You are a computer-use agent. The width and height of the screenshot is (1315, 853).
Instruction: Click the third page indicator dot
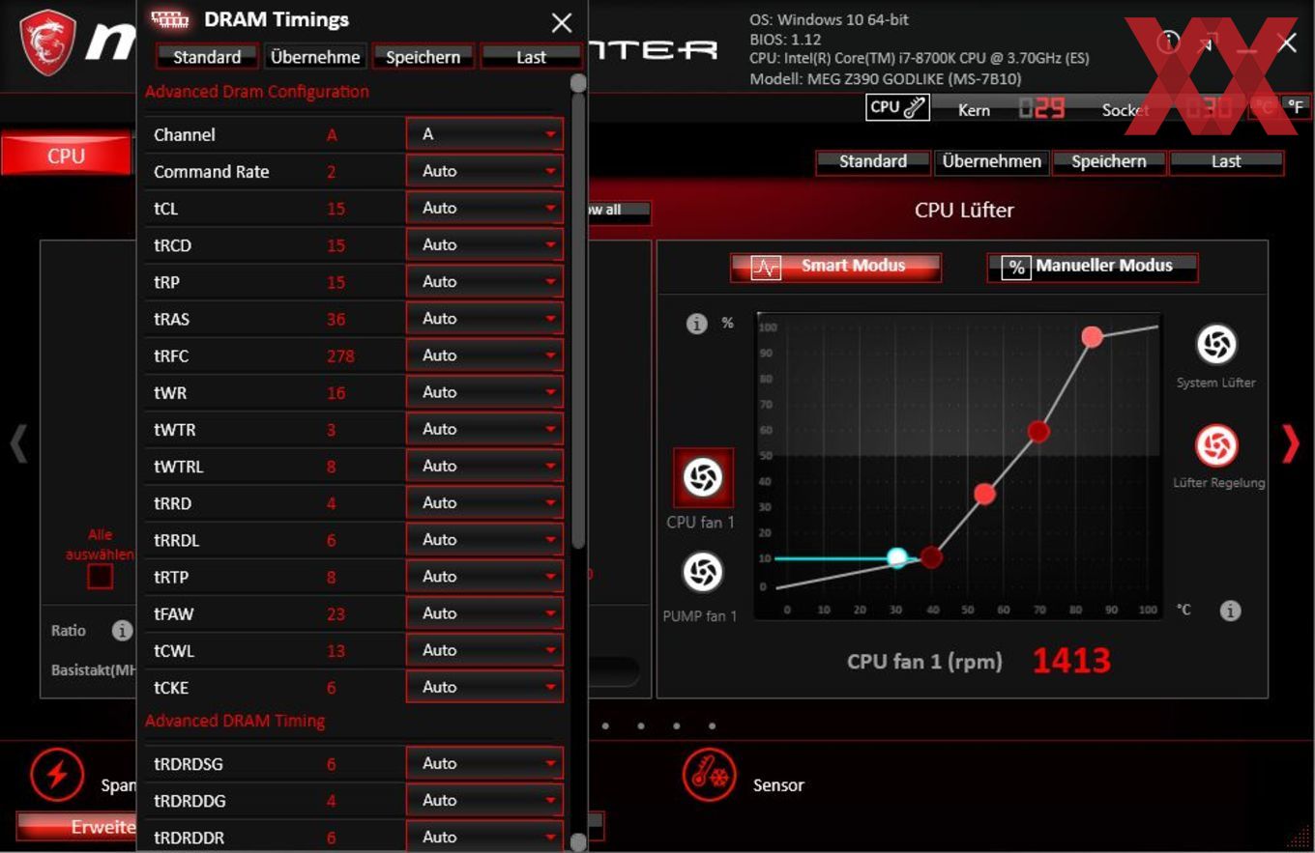[x=676, y=725]
